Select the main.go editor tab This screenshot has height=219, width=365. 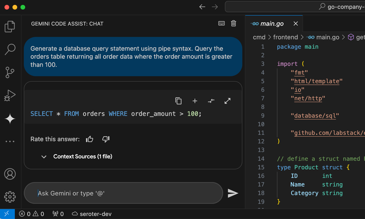tap(272, 24)
